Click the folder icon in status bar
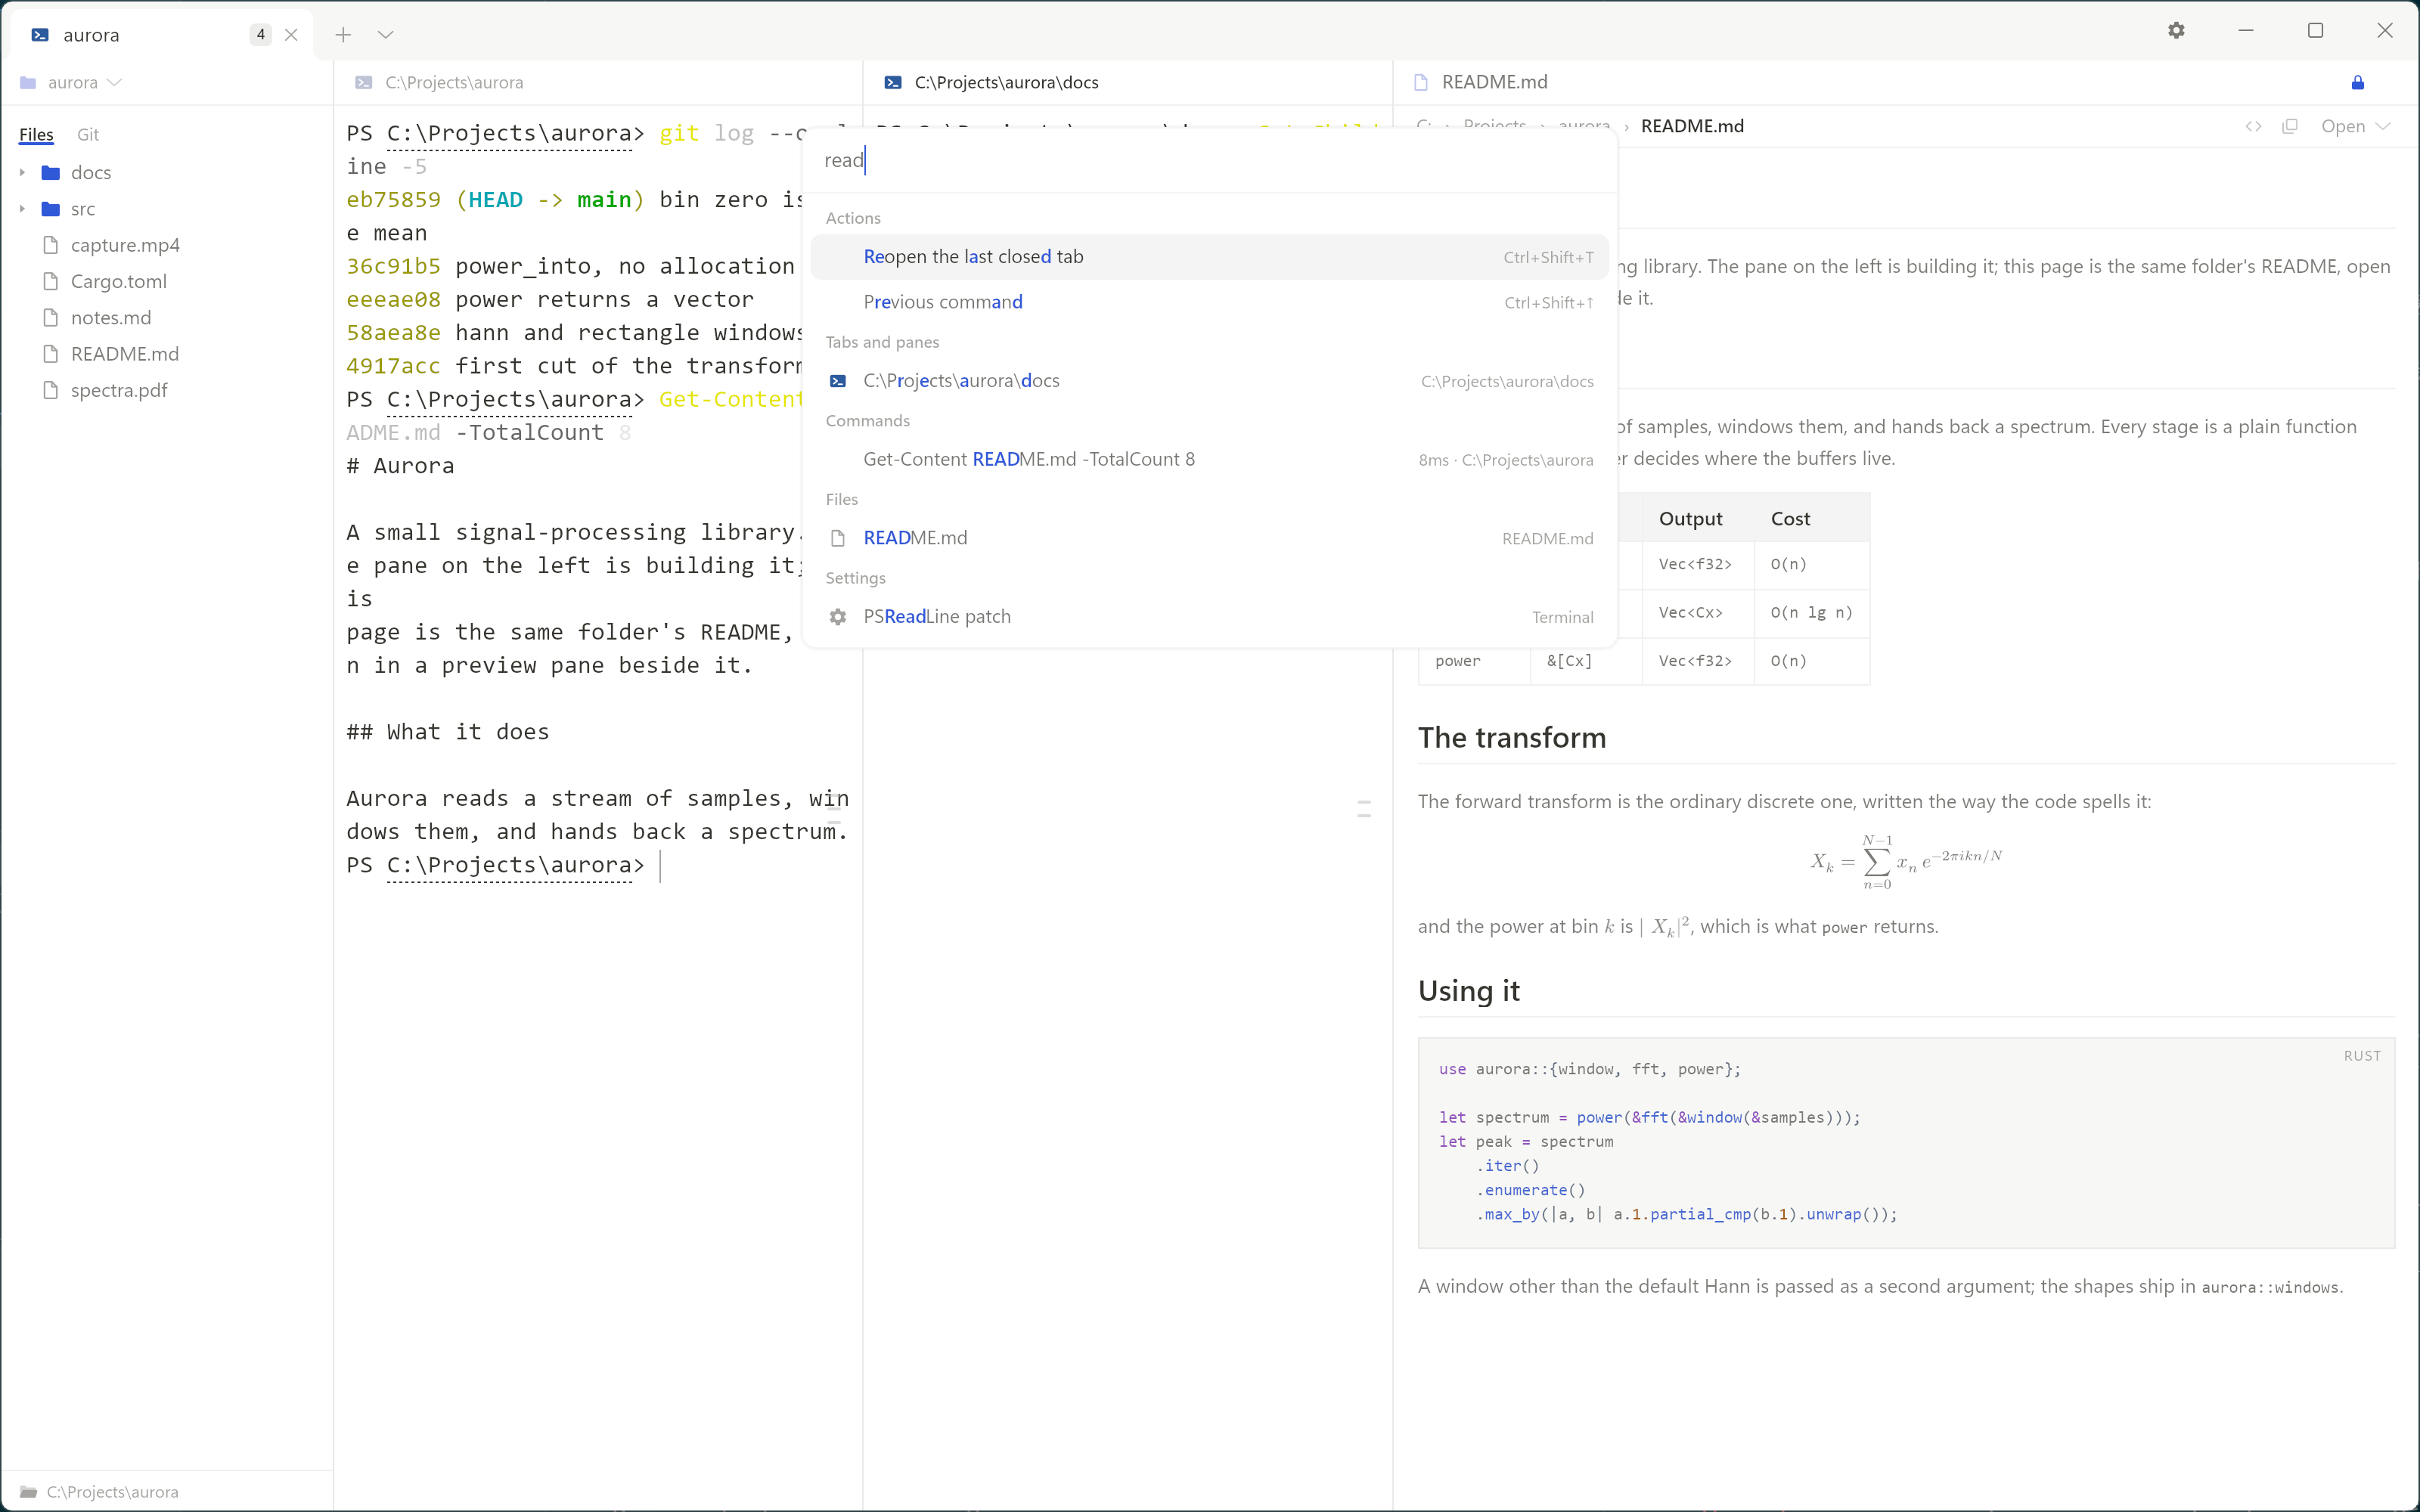This screenshot has height=1512, width=2420. [28, 1491]
